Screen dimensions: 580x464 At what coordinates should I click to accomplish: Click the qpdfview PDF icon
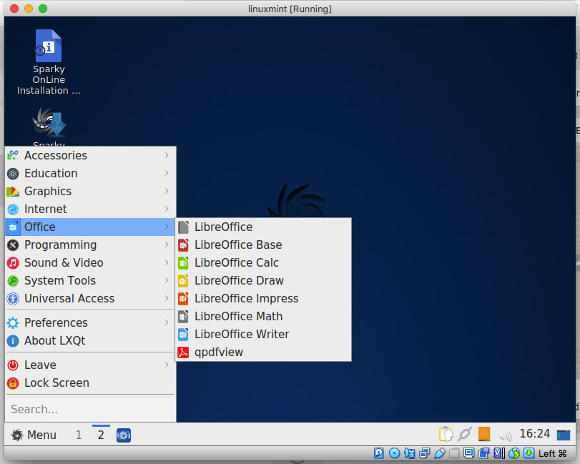click(x=183, y=352)
